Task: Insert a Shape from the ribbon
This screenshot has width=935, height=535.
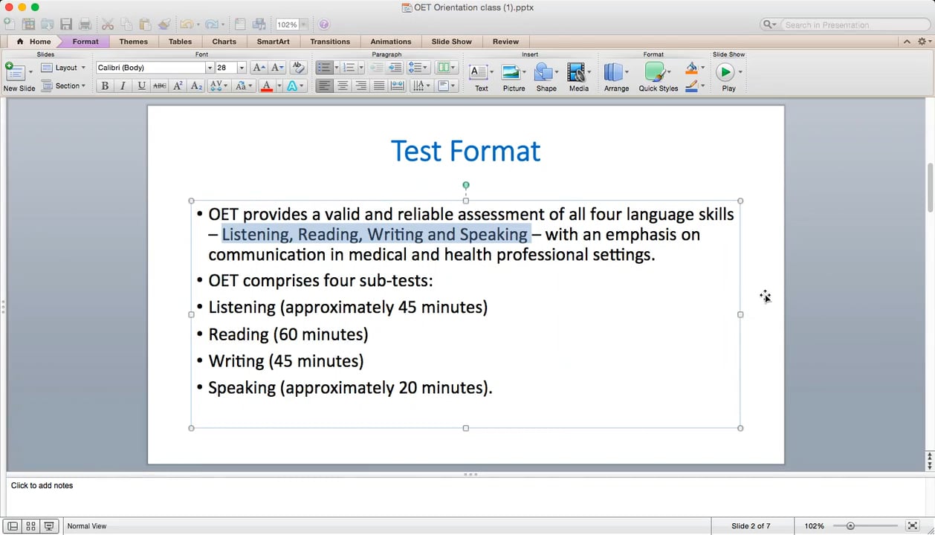Action: [546, 77]
